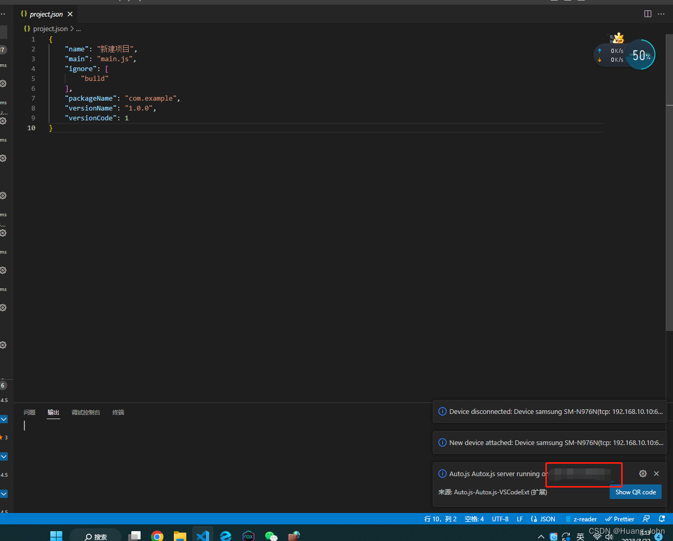Image resolution: width=673 pixels, height=541 pixels.
Task: Switch input method 英 in tray
Action: [x=580, y=536]
